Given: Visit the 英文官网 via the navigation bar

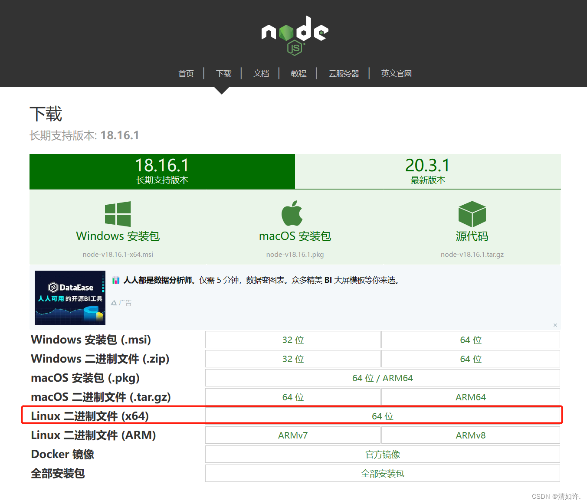Looking at the screenshot, I should 396,73.
